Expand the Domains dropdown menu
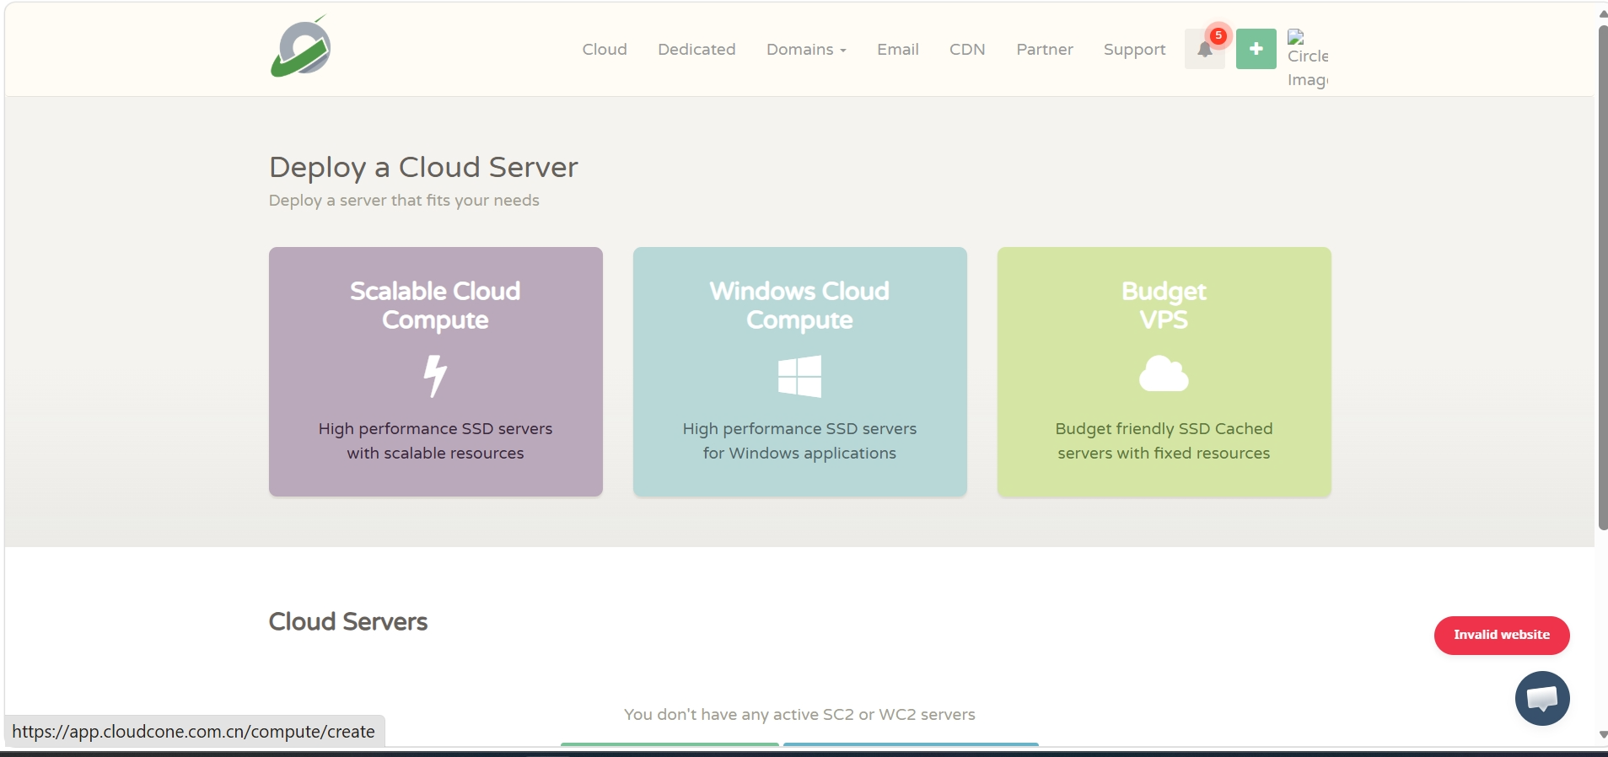The image size is (1608, 757). coord(805,50)
